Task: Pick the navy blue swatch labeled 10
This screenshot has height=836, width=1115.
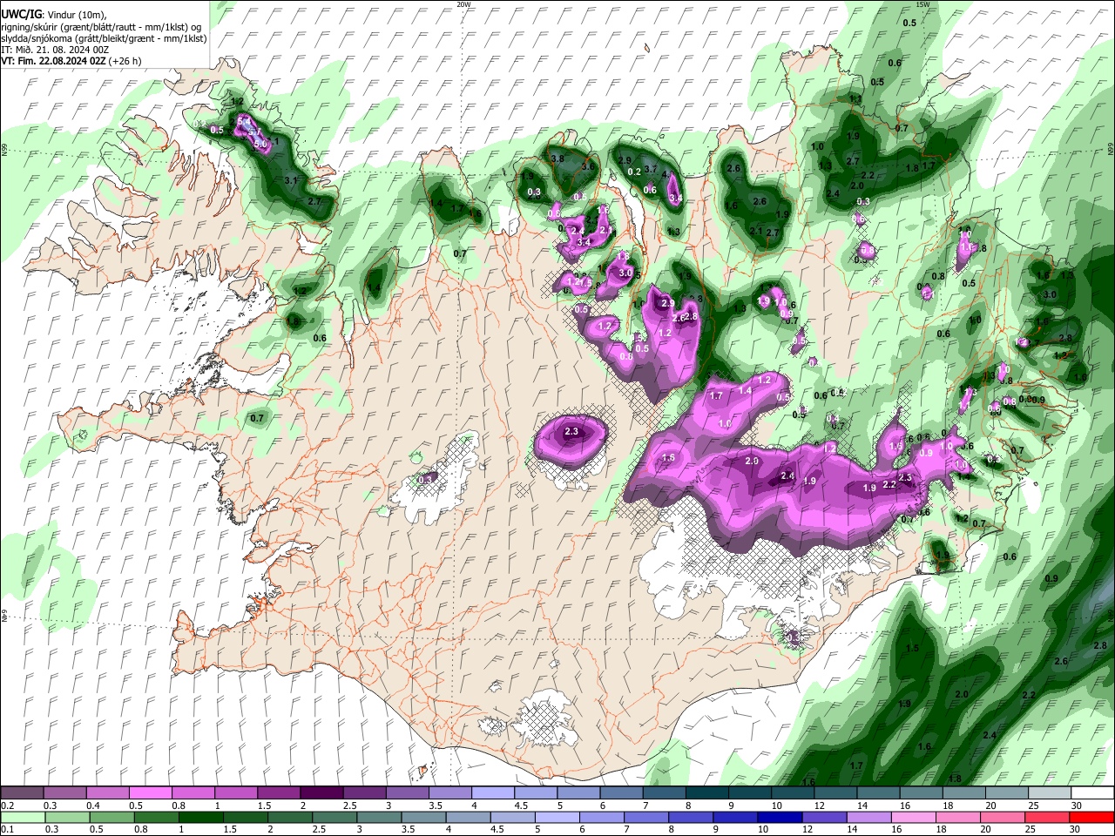Action: point(779,817)
